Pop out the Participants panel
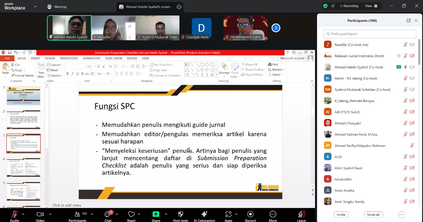 click(409, 20)
